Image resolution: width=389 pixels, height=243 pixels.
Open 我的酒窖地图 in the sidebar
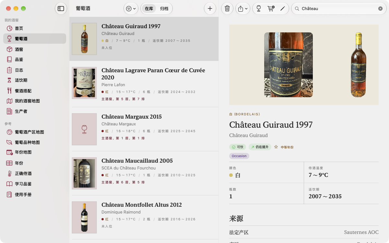point(35,101)
